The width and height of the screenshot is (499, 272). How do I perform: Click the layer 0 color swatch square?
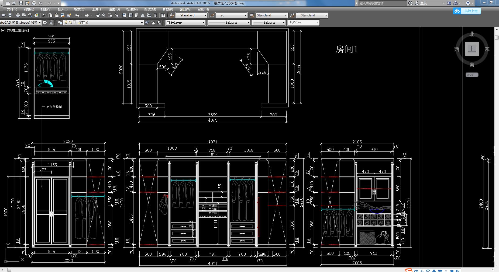(84, 23)
